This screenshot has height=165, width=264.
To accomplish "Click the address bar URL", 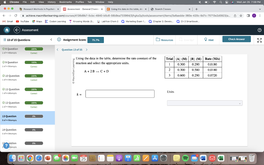I will coord(128,15).
